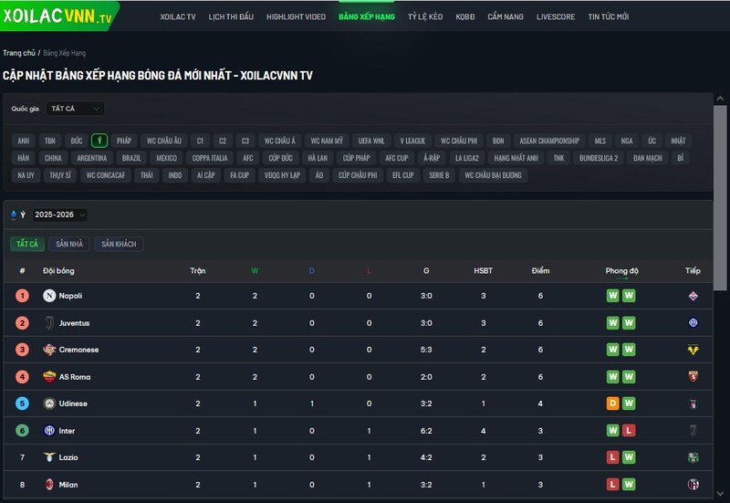Click Lazio's next opponent crest icon
Screen dimensions: 730x503
tap(693, 457)
